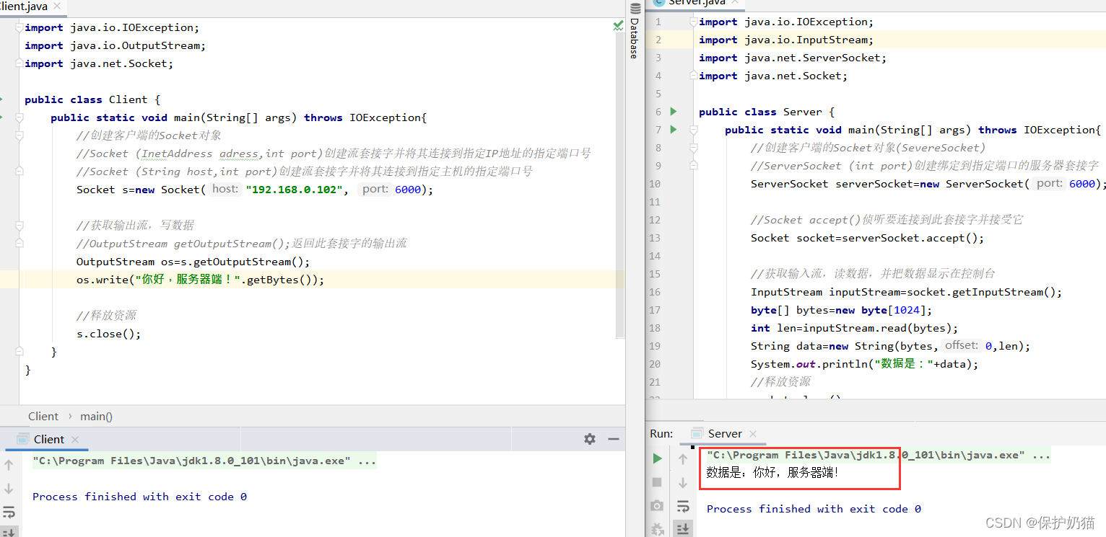Click up arrow in Client run console
Viewport: 1106px width, 537px height.
(x=9, y=465)
